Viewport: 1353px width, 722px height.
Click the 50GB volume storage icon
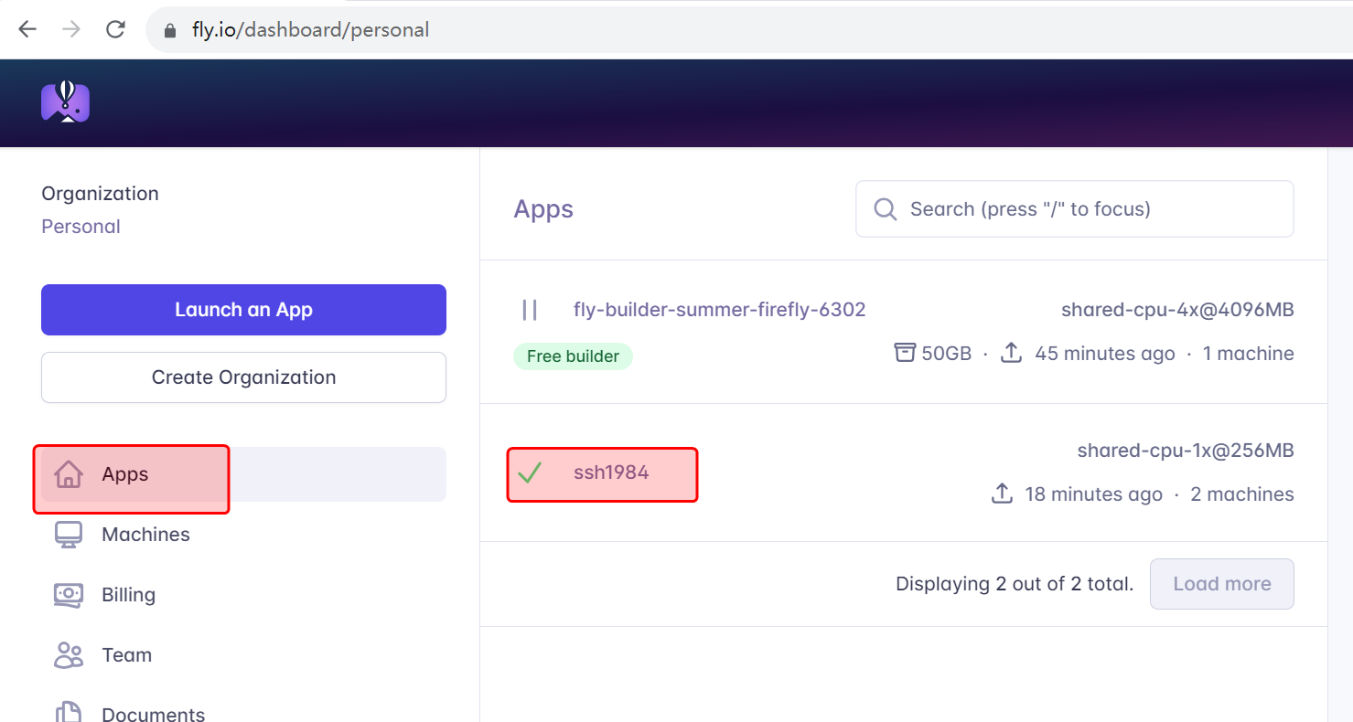[905, 353]
